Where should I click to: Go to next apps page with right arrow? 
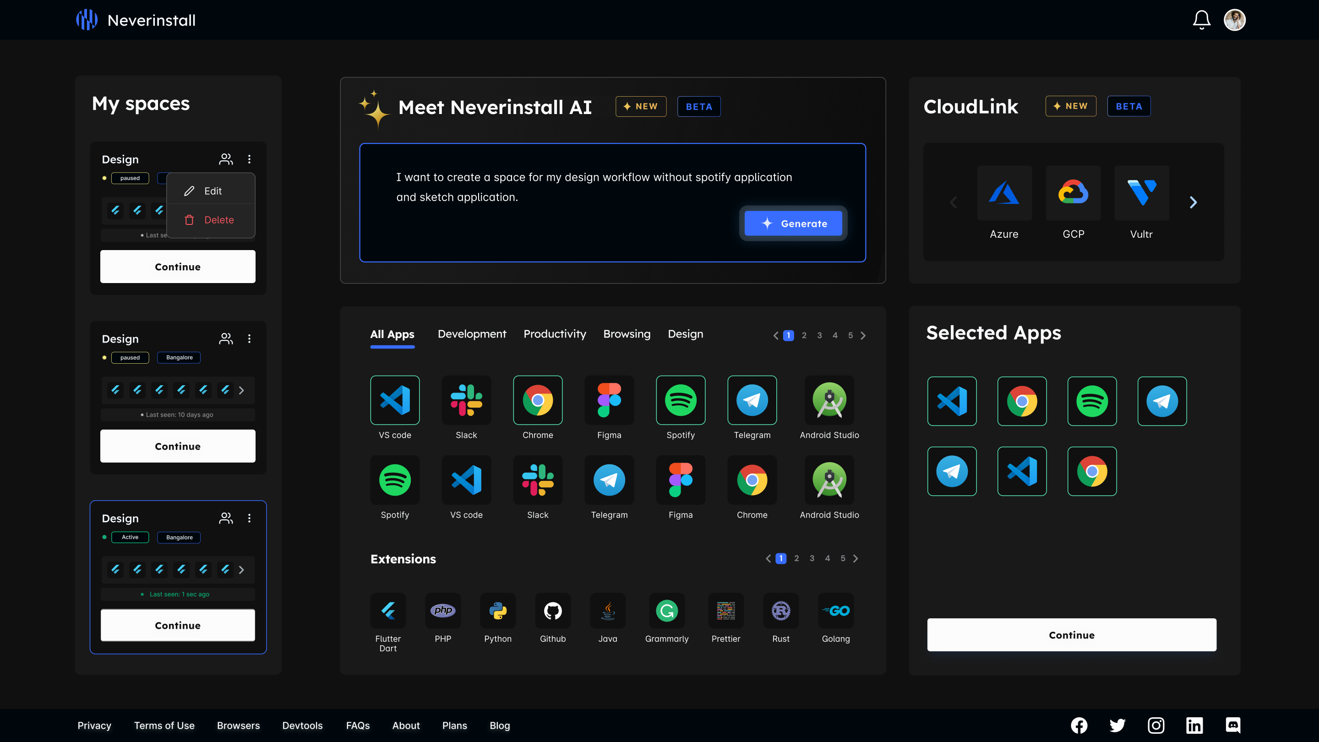coord(863,335)
